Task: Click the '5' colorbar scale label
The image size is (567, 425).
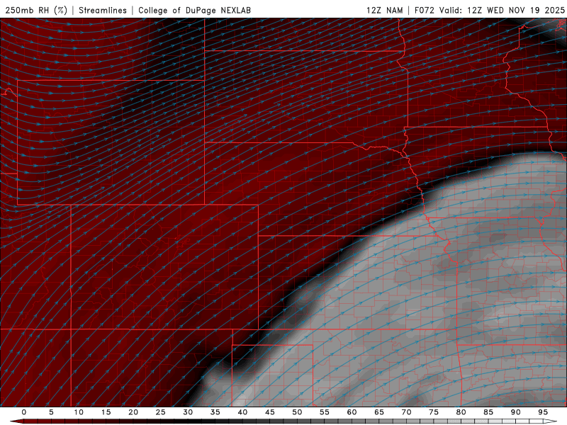Action: coord(51,412)
